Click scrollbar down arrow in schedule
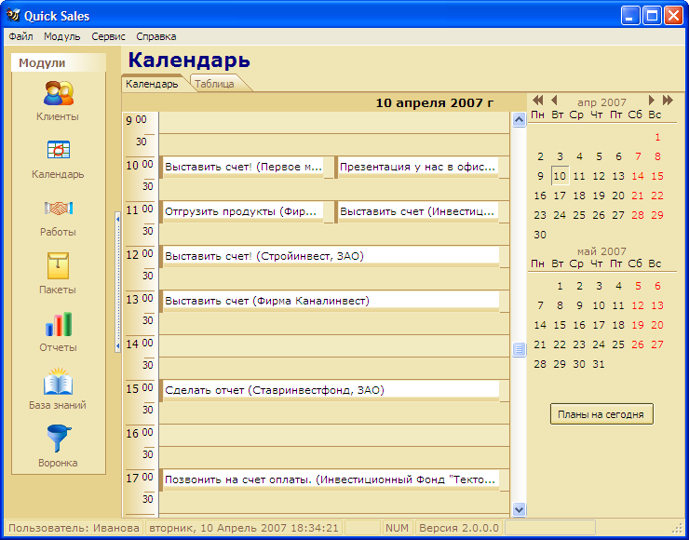 pos(519,509)
